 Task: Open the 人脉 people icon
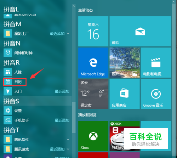pyautogui.click(x=8, y=72)
